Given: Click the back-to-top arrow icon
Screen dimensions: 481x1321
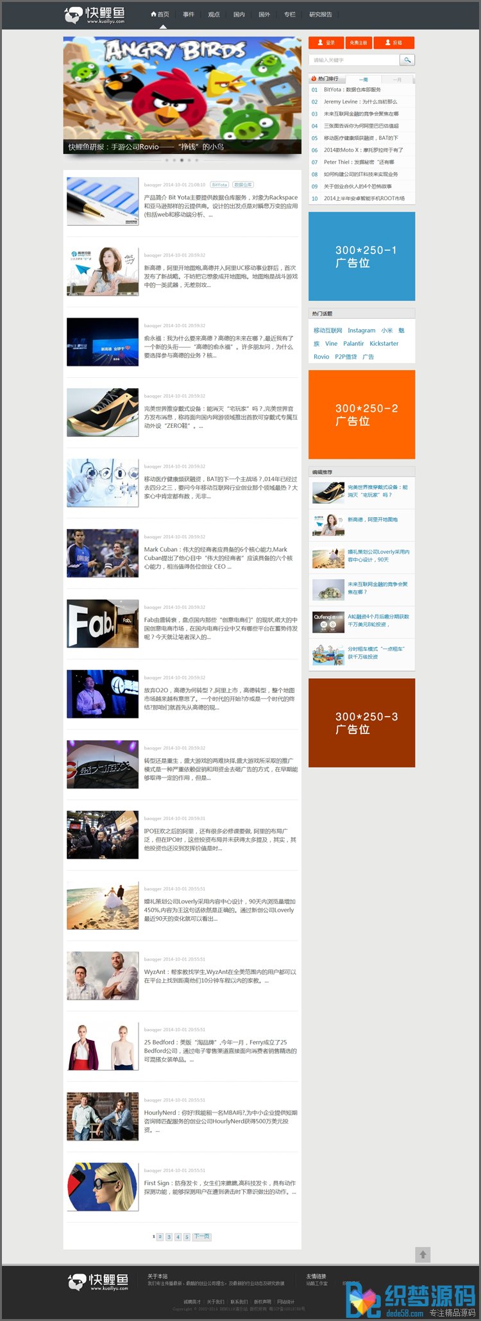Looking at the screenshot, I should pos(423,1254).
